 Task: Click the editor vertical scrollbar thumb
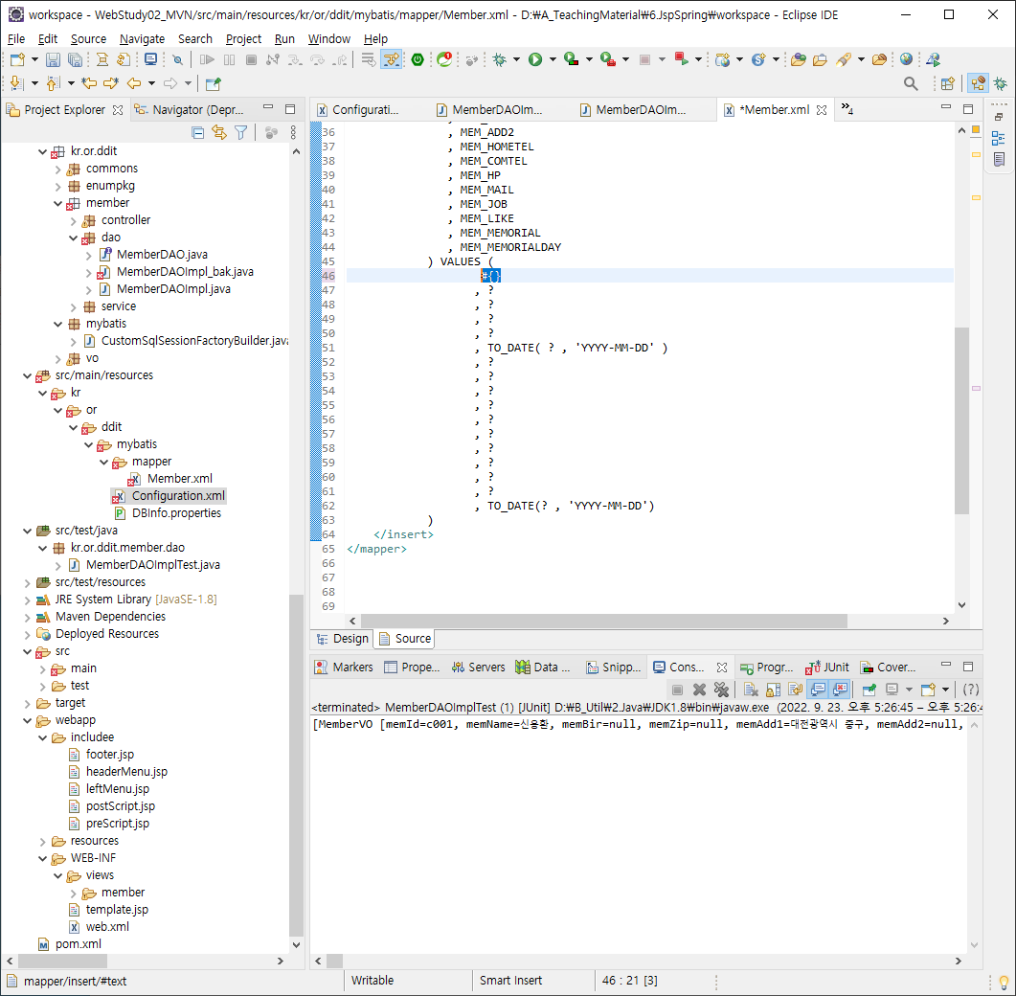pyautogui.click(x=961, y=420)
